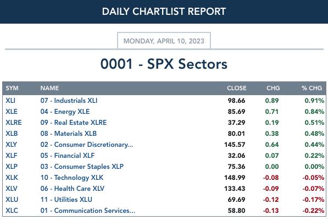Open 10 - Technology XLK chart
The image size is (328, 220).
click(x=72, y=178)
